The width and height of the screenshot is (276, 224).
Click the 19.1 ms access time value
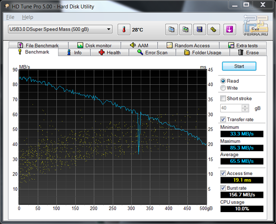pyautogui.click(x=242, y=180)
